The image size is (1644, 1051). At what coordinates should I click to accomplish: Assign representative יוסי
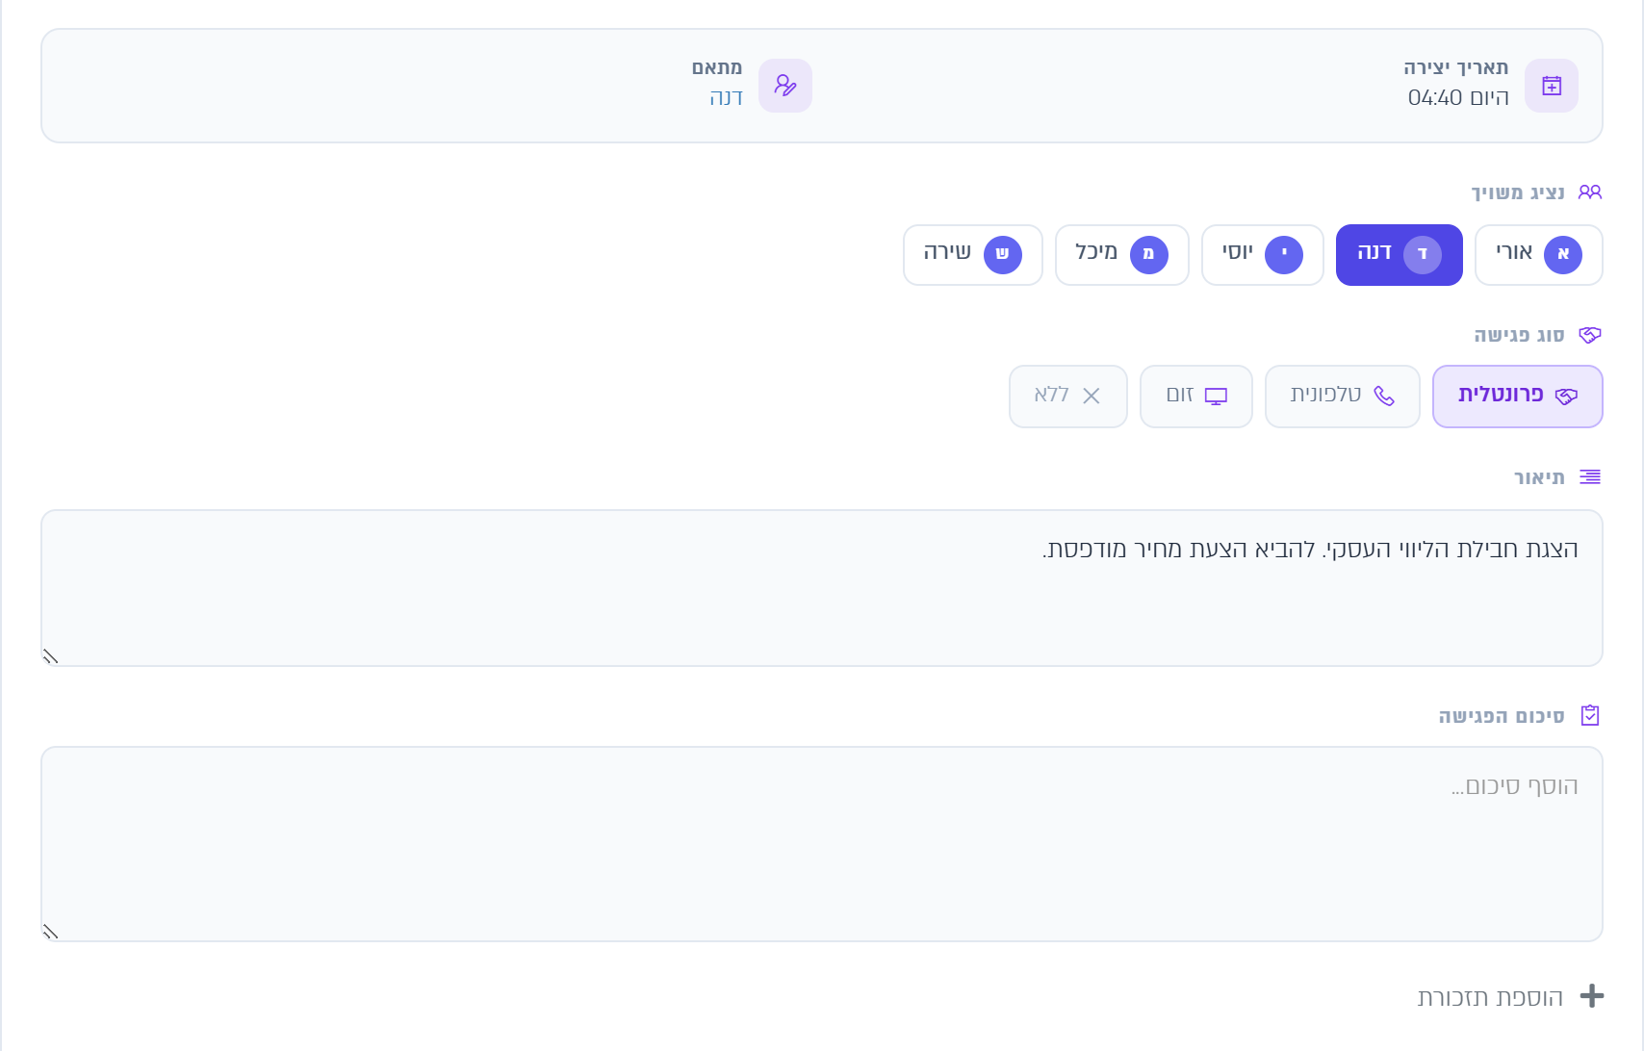coord(1263,255)
